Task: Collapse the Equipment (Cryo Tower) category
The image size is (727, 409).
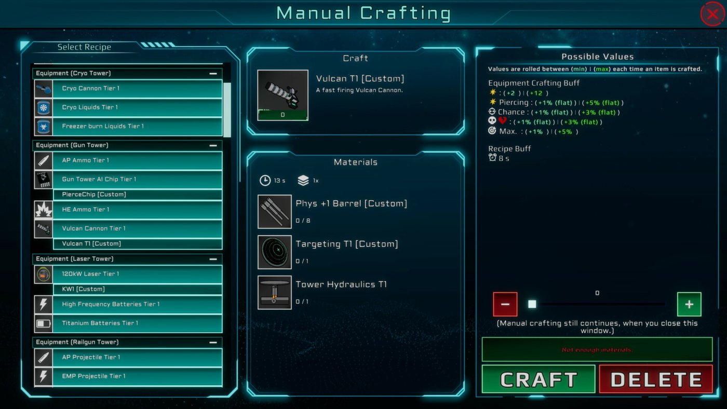Action: coord(213,74)
